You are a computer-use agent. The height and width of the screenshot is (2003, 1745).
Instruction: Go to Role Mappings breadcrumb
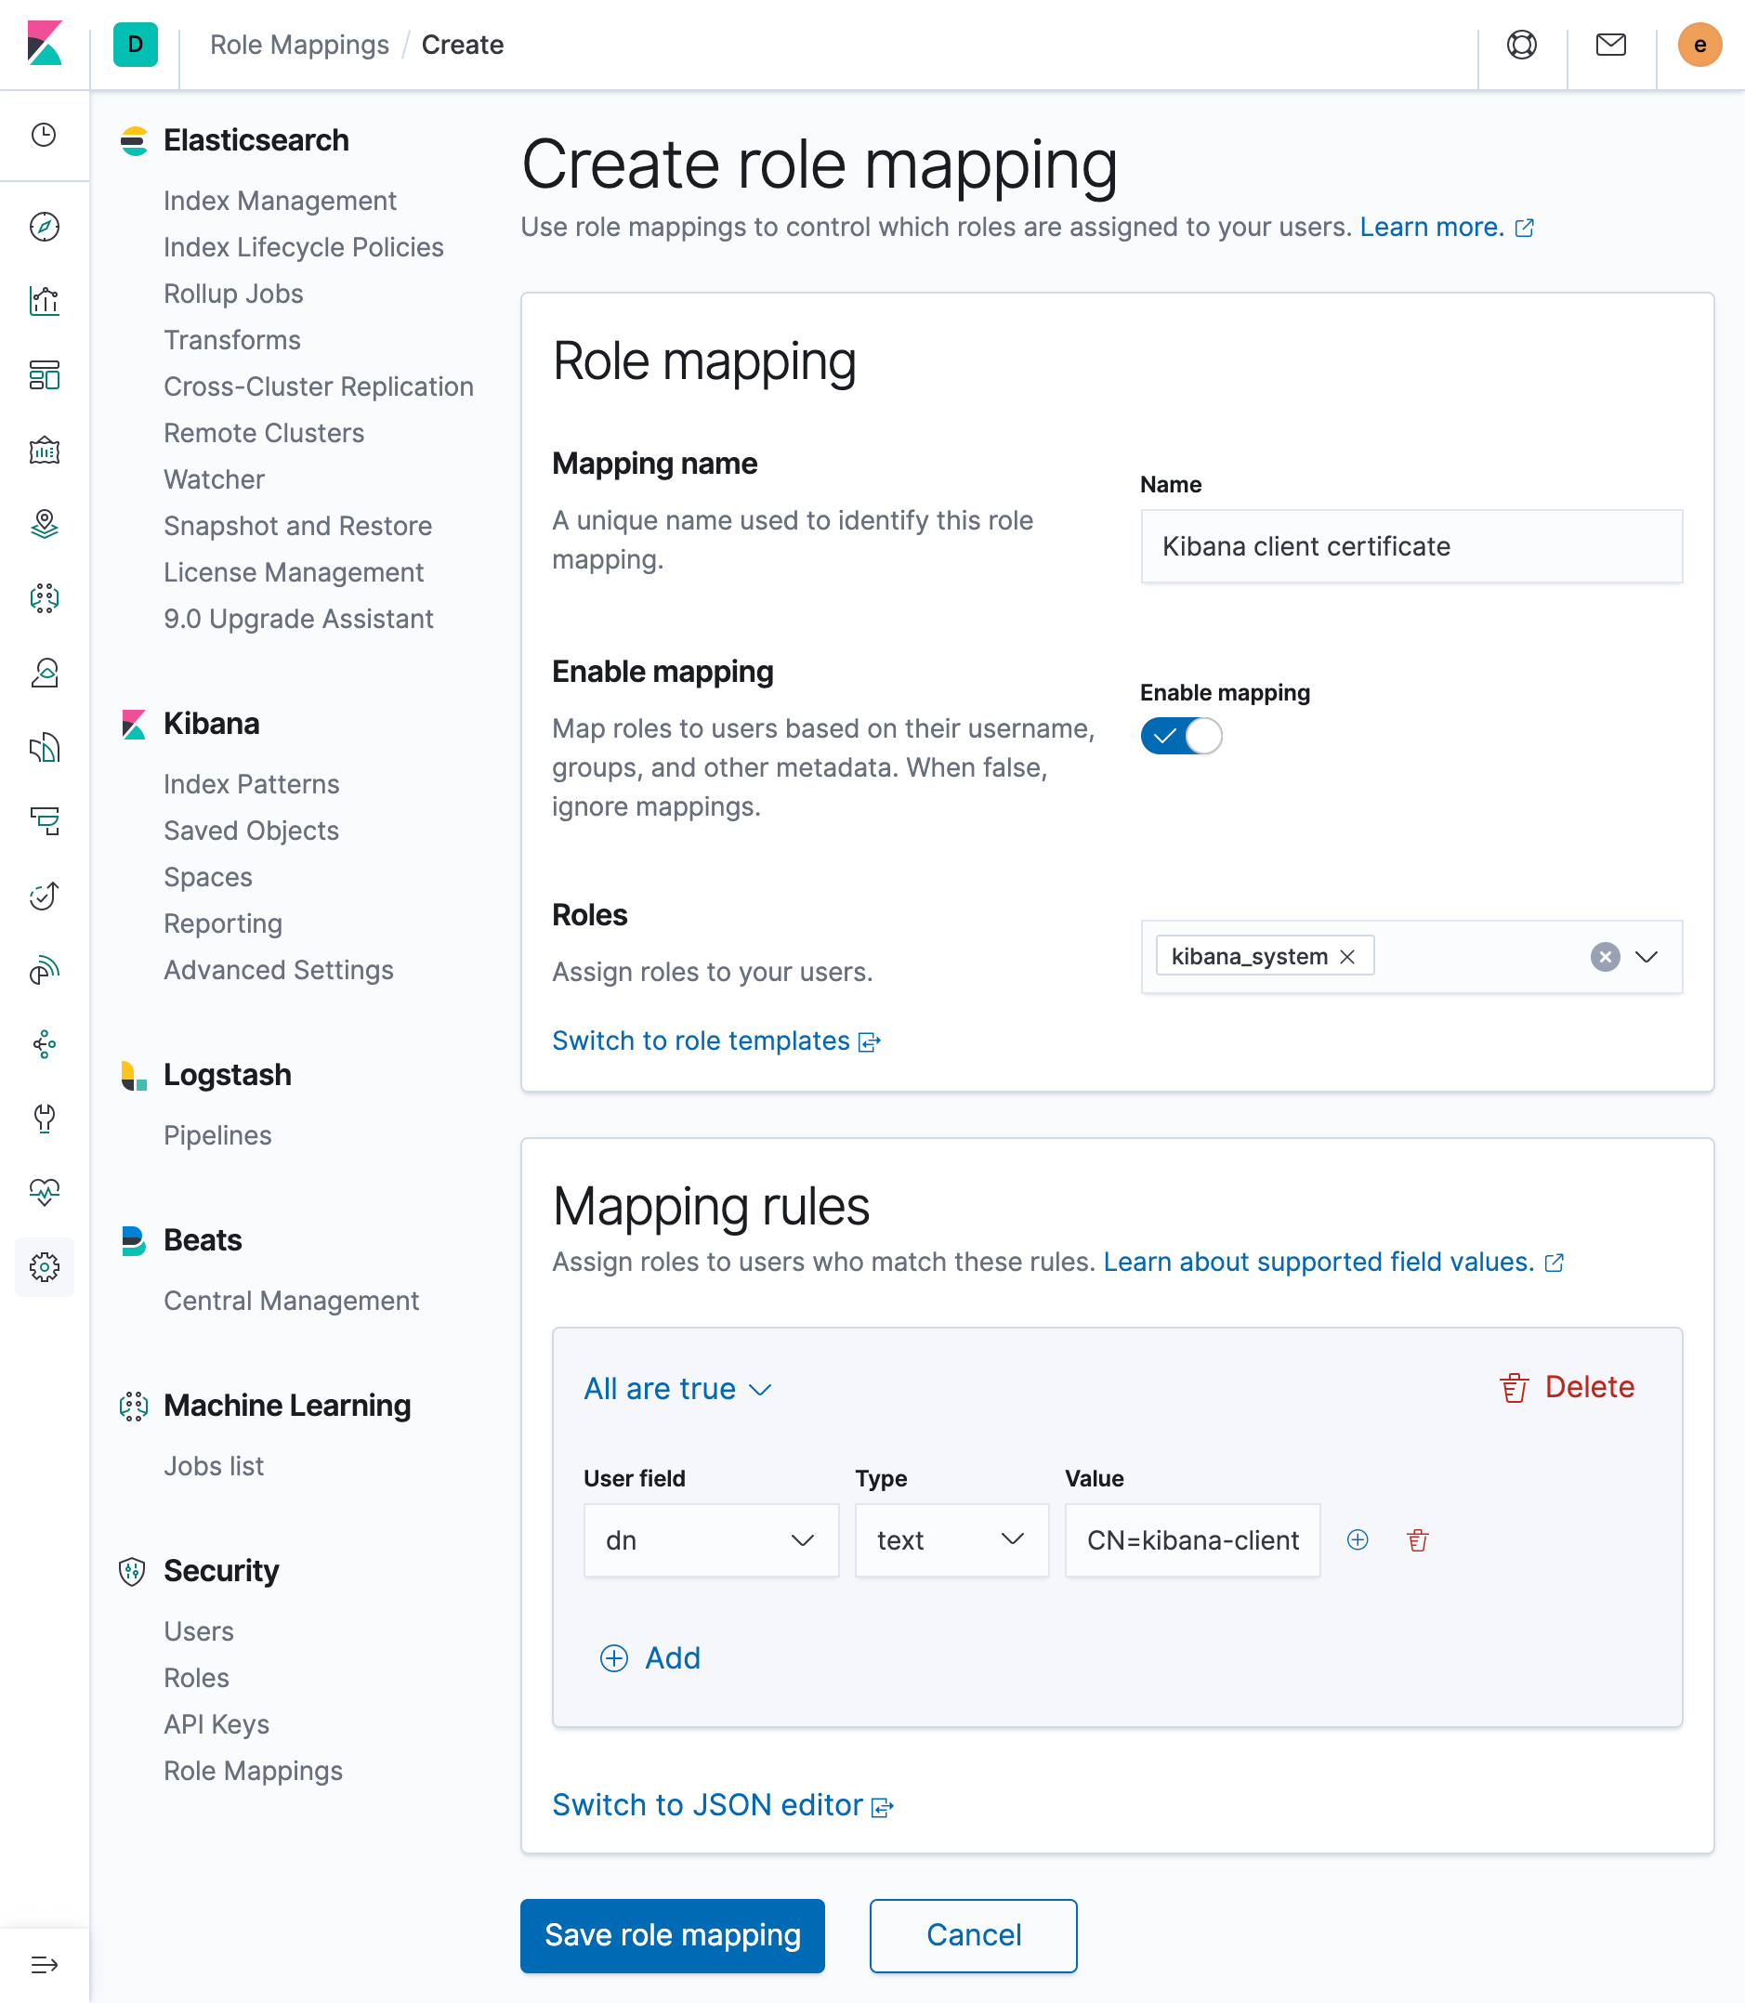tap(299, 45)
